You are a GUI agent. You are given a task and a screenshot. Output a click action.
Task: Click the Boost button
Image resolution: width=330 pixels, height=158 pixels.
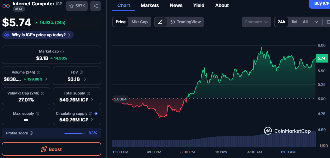pos(51,149)
